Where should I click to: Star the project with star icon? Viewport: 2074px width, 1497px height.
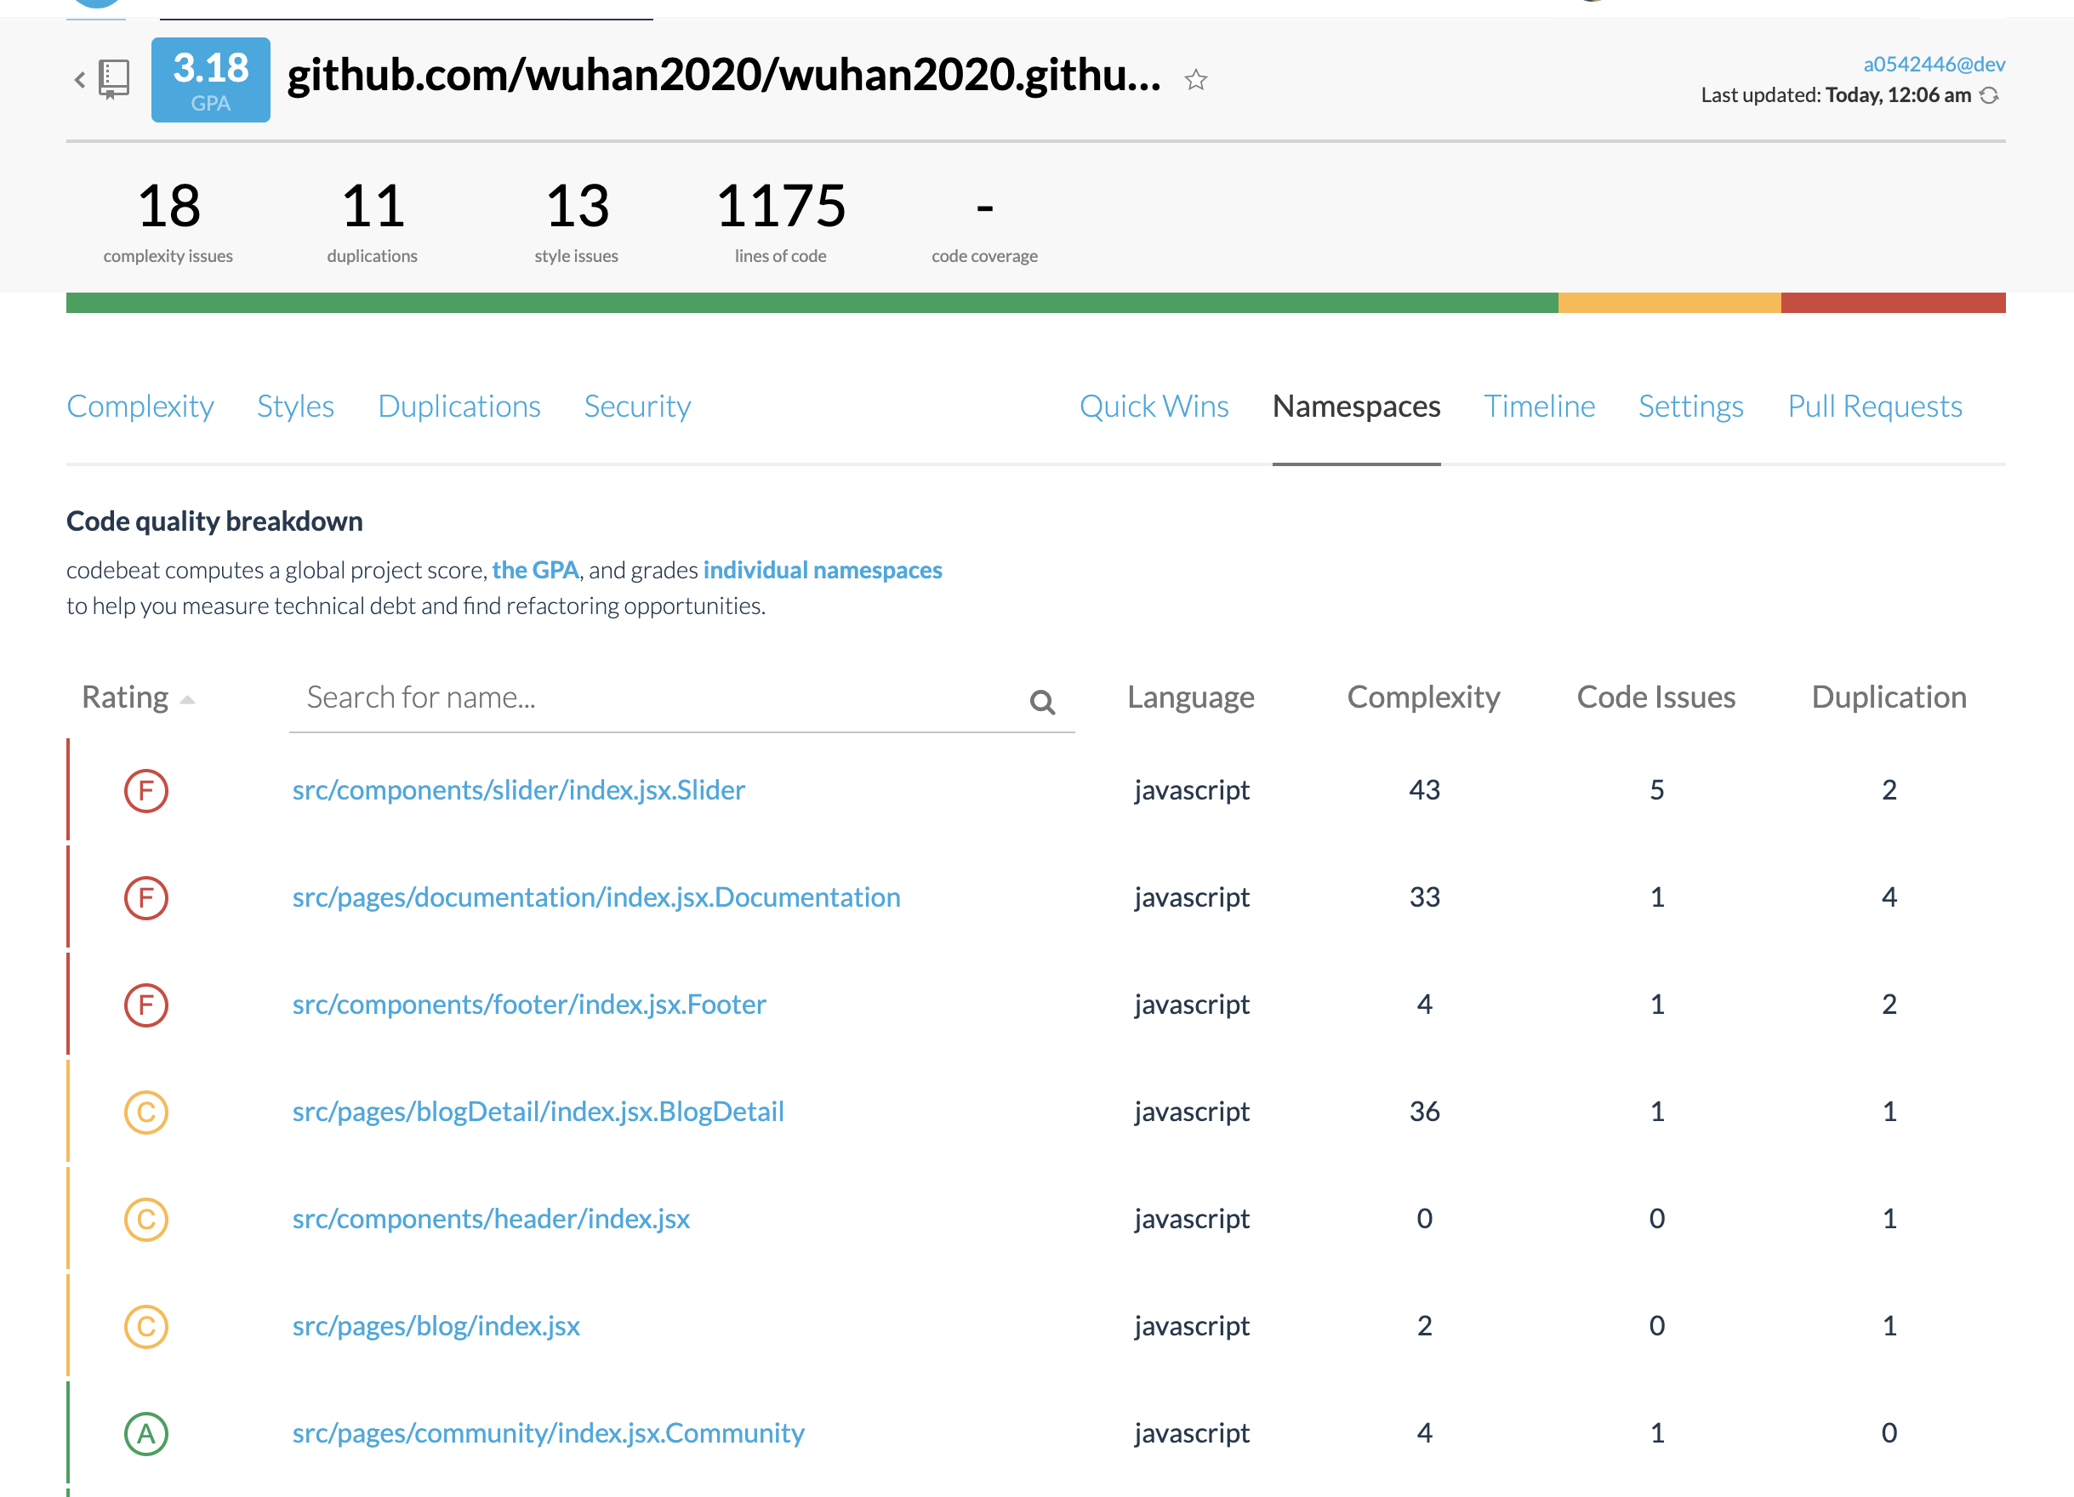click(1195, 81)
